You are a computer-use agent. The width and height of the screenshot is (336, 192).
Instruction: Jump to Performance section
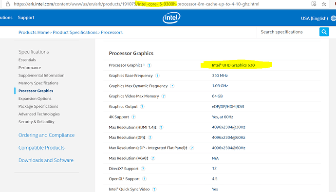tap(30, 68)
